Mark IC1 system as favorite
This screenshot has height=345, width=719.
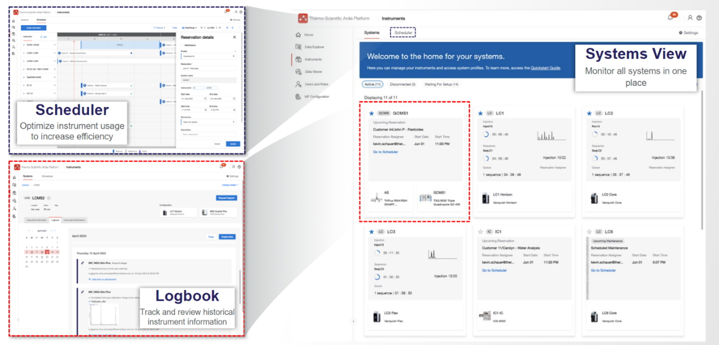(480, 232)
